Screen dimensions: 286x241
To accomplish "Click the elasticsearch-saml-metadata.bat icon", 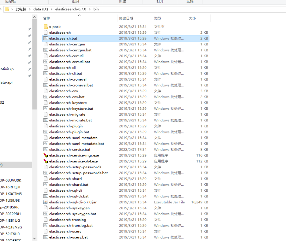I will point(46,144).
